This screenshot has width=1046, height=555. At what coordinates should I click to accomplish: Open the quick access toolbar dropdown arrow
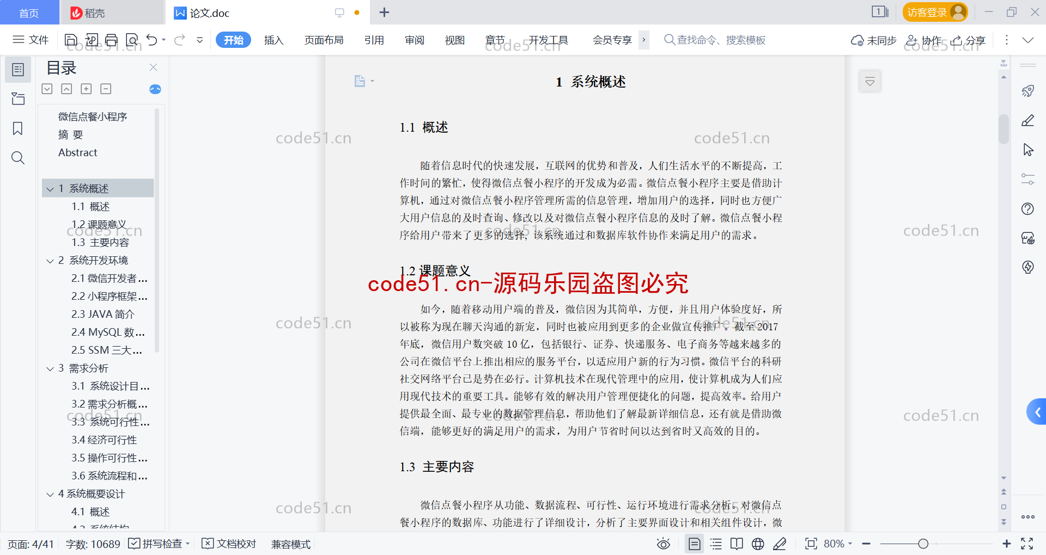[200, 40]
